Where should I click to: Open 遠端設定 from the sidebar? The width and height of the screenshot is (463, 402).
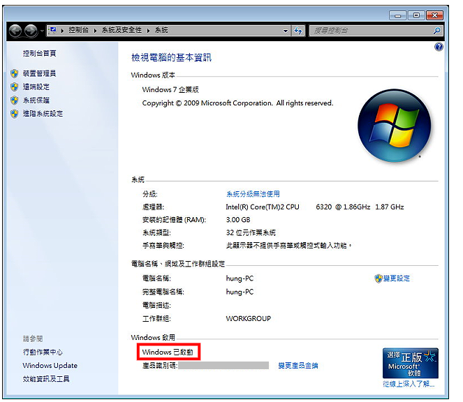[36, 87]
